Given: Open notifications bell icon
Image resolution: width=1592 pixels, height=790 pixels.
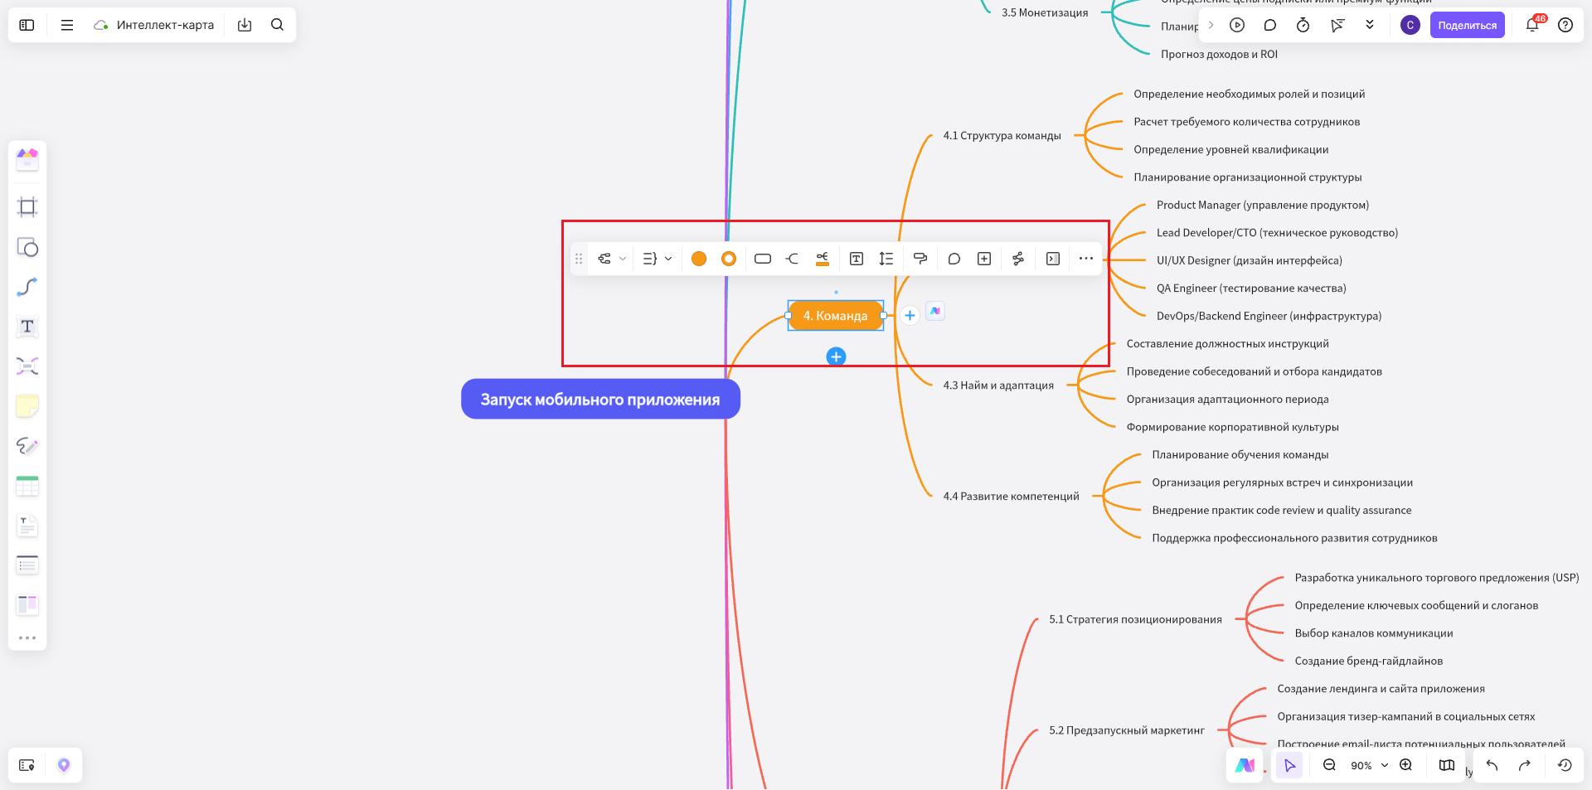Looking at the screenshot, I should click(x=1532, y=25).
